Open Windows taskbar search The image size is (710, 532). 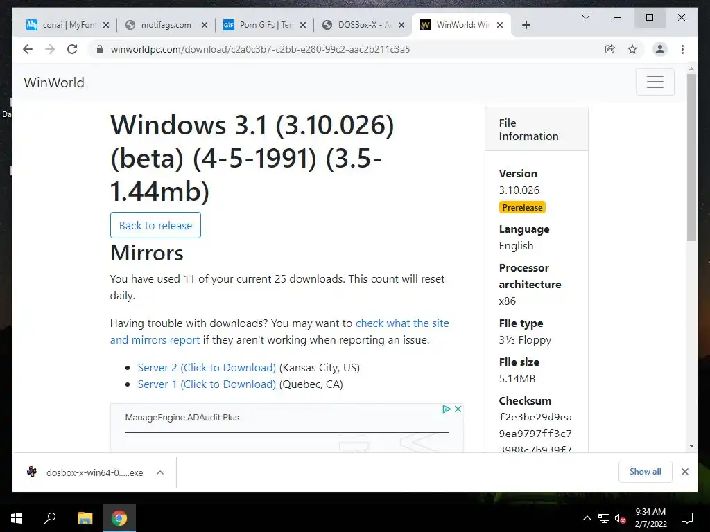tap(50, 518)
